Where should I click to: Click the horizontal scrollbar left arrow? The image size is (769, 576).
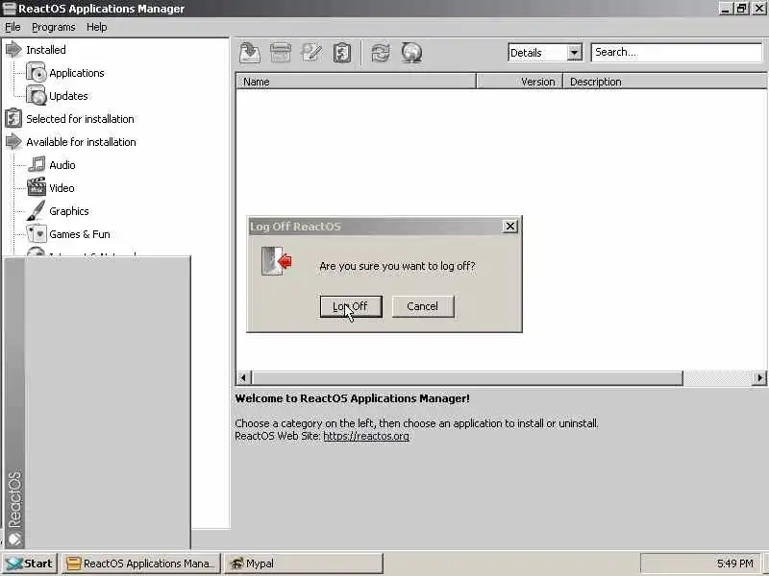[244, 377]
